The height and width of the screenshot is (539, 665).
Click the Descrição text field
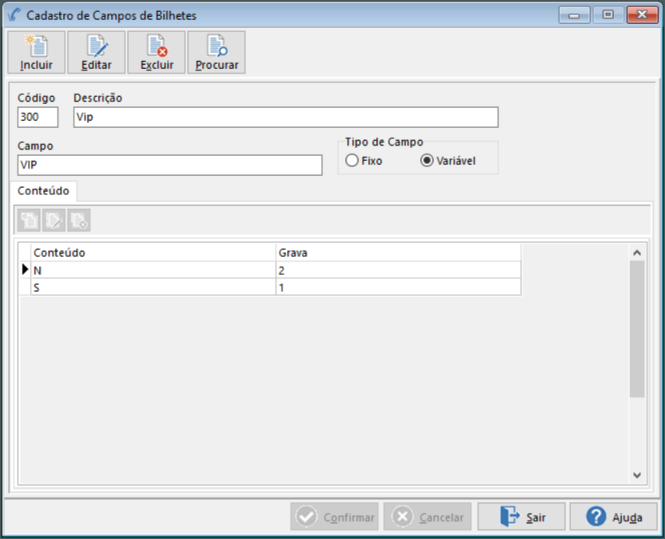tap(285, 118)
